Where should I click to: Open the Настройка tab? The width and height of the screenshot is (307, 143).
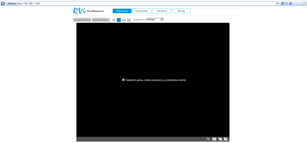[142, 11]
